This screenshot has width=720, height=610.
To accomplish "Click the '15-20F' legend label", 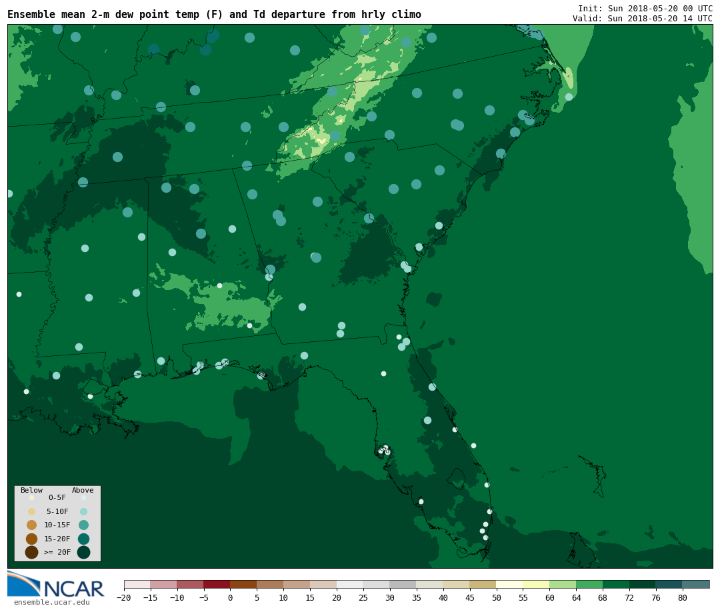I will (x=57, y=539).
